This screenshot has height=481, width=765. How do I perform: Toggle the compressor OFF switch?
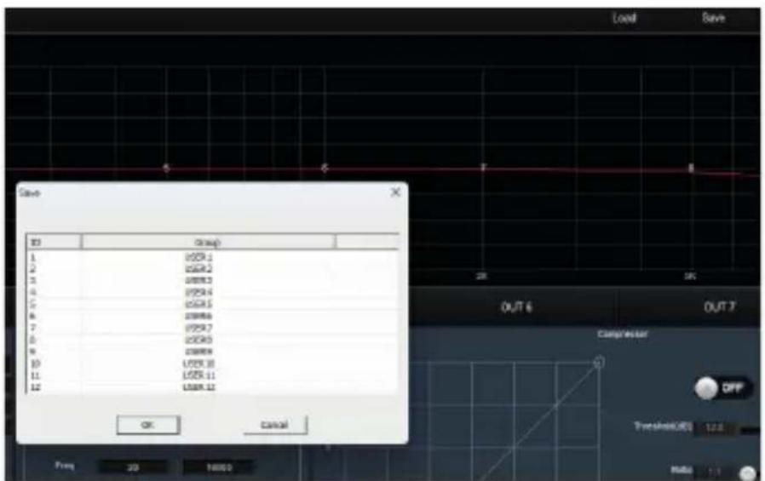(723, 388)
